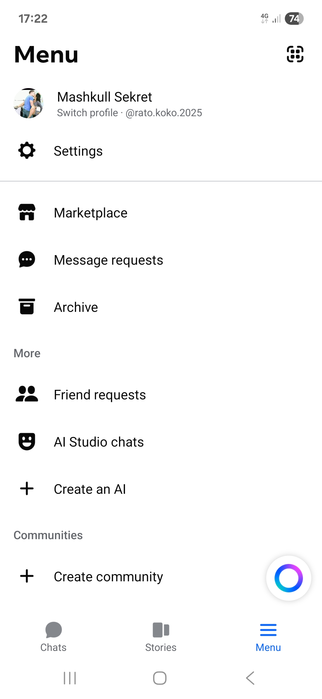
Task: Switch to the Chats tab
Action: 53,636
